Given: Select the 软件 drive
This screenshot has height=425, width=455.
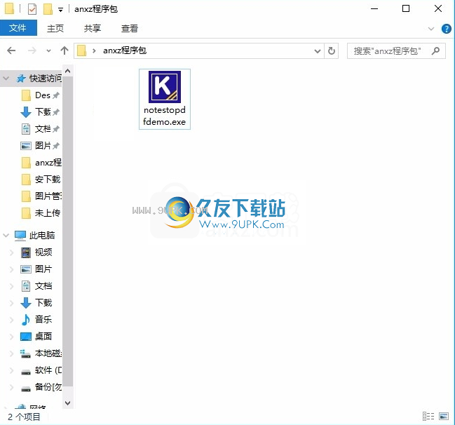Looking at the screenshot, I should click(41, 370).
